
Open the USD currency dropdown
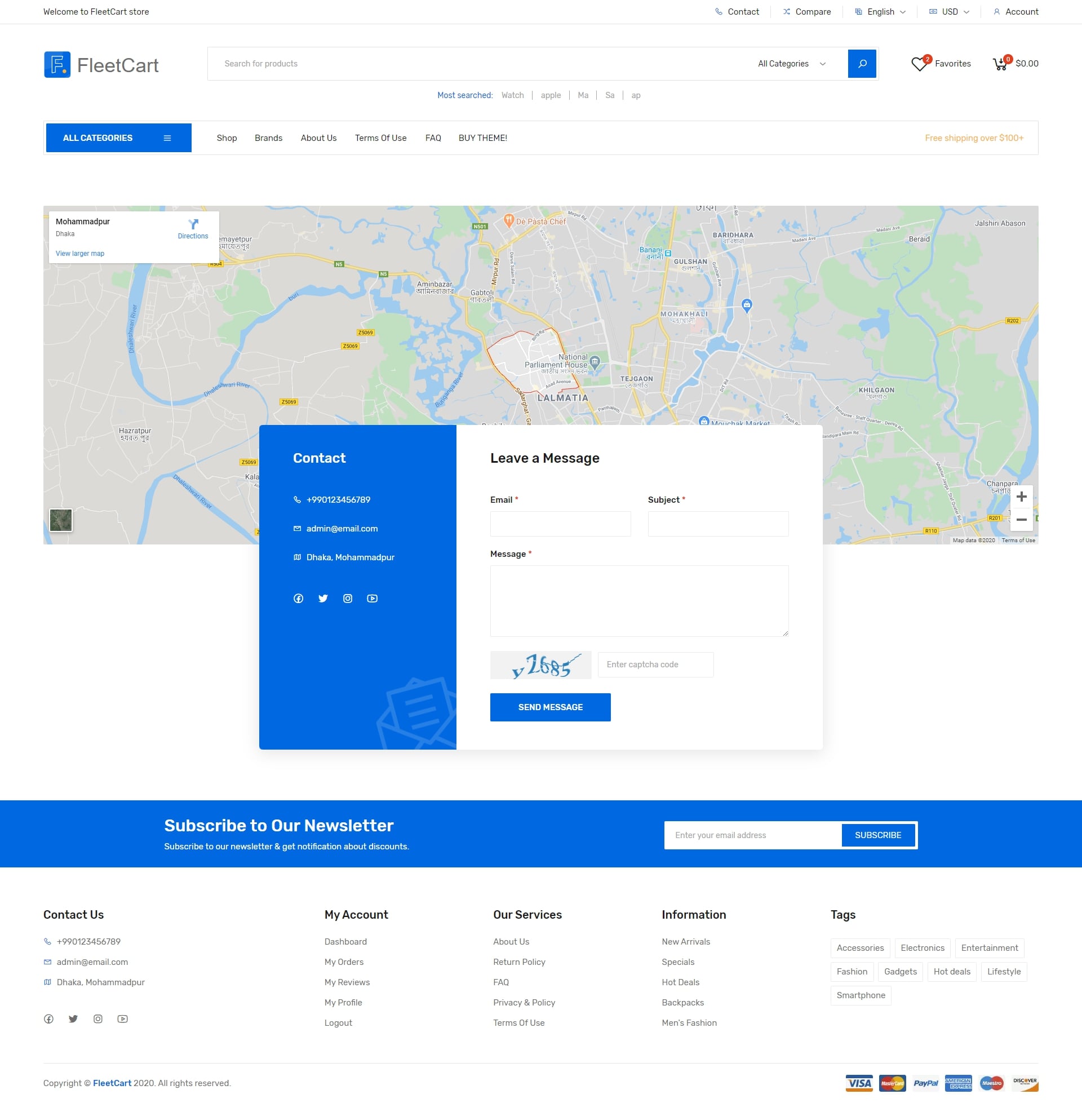tap(949, 11)
